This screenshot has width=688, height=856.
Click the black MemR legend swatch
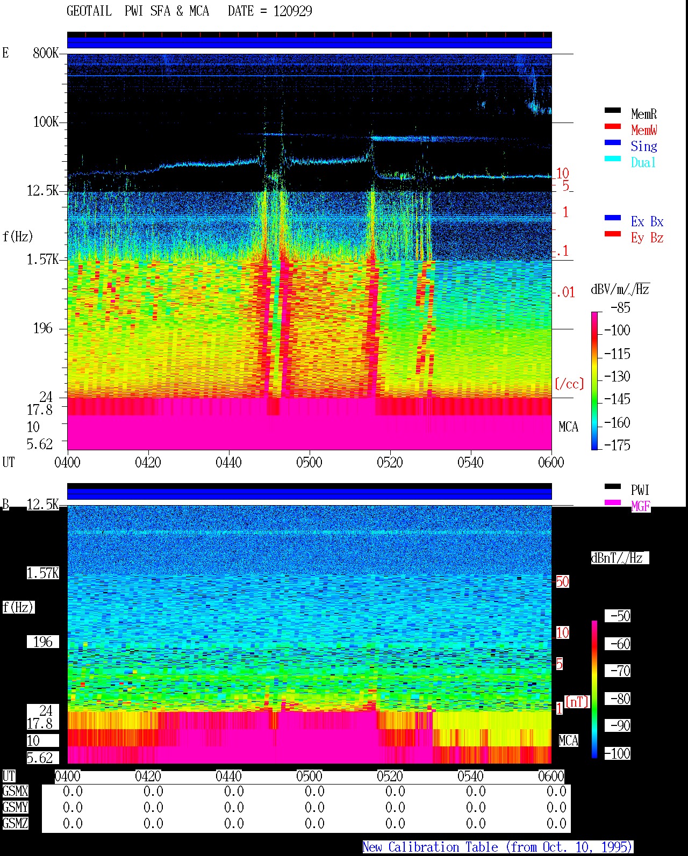coord(613,111)
